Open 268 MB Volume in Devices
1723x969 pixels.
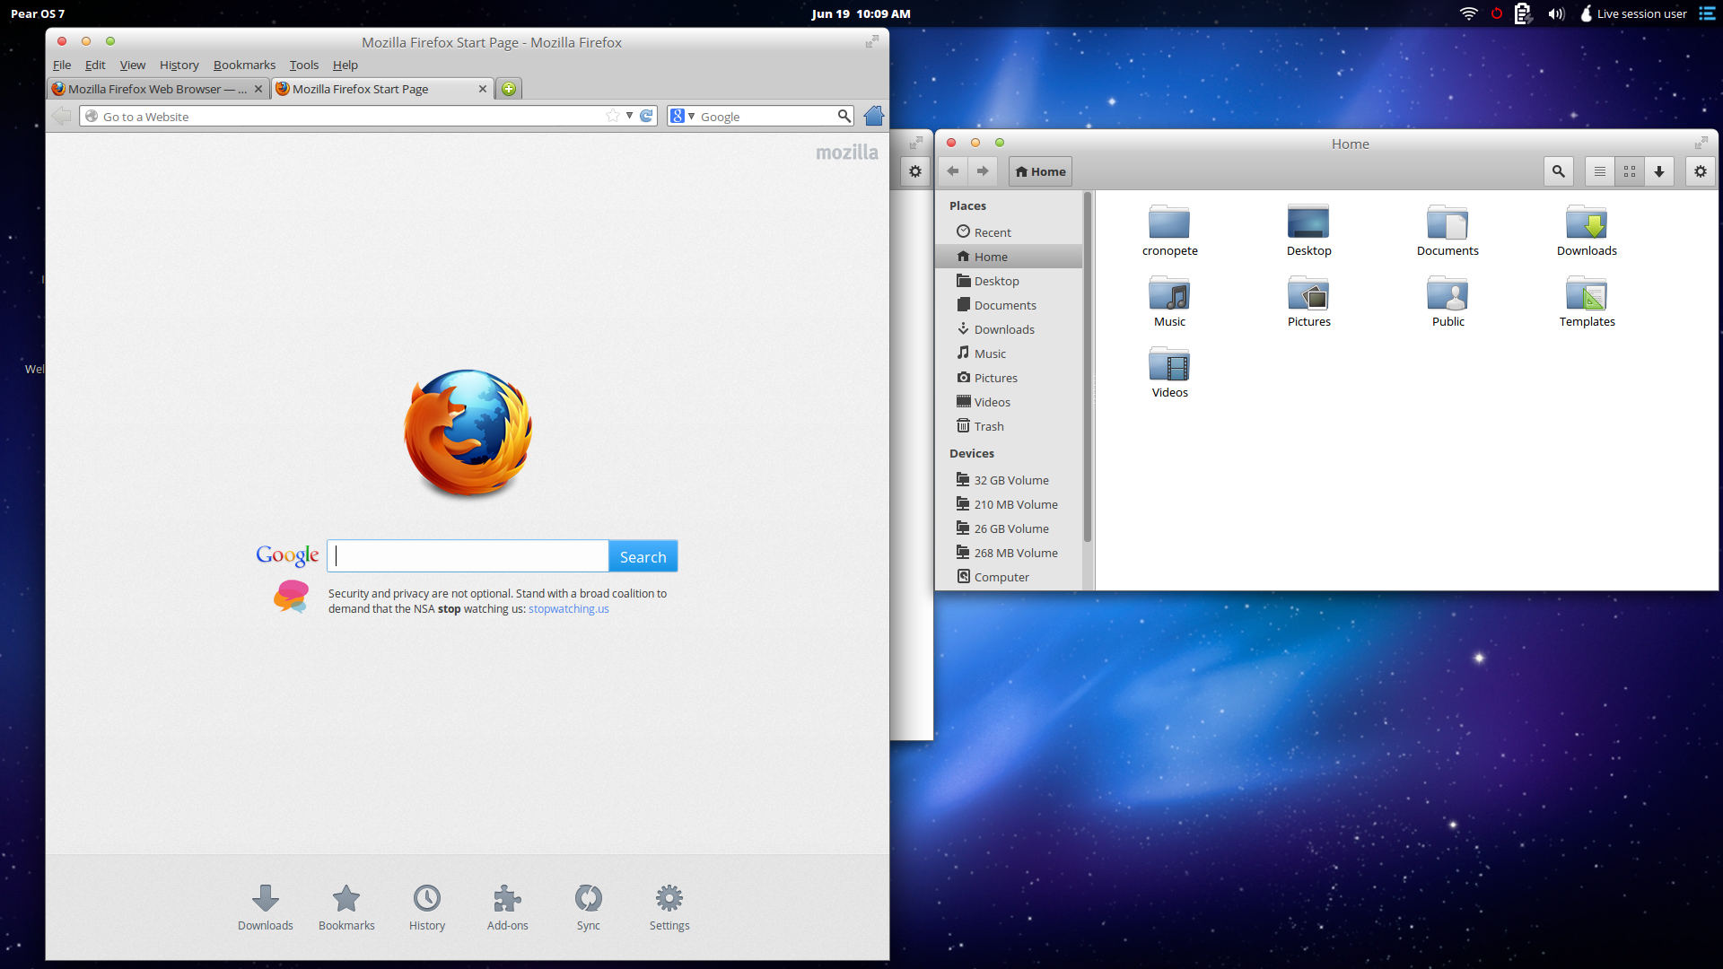[1009, 553]
